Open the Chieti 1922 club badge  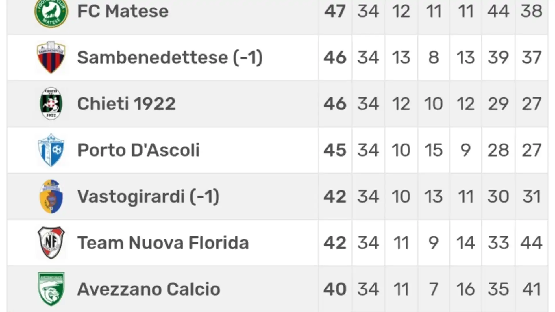tap(51, 103)
